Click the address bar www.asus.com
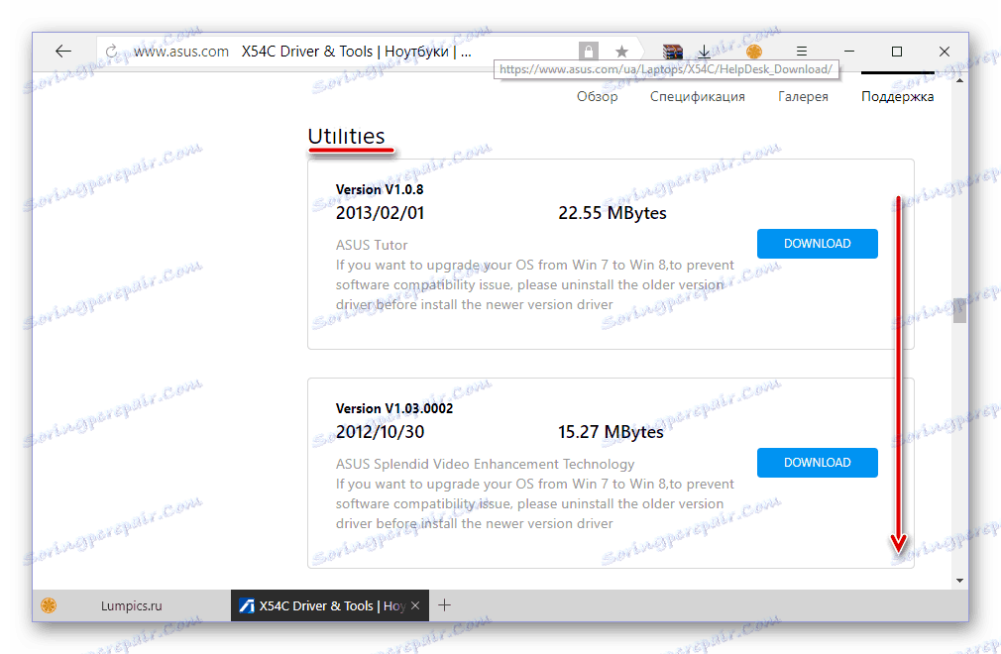Viewport: 1001px width, 654px height. 181,52
